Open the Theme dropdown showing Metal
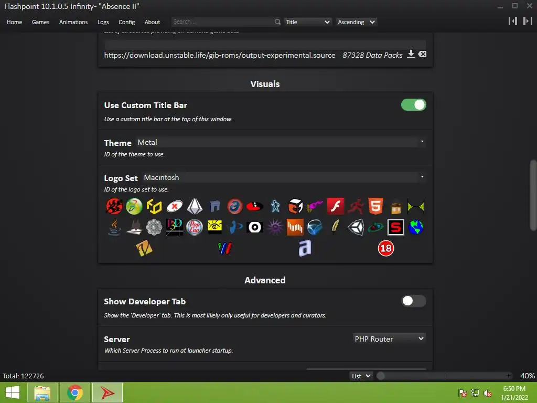 pos(281,142)
